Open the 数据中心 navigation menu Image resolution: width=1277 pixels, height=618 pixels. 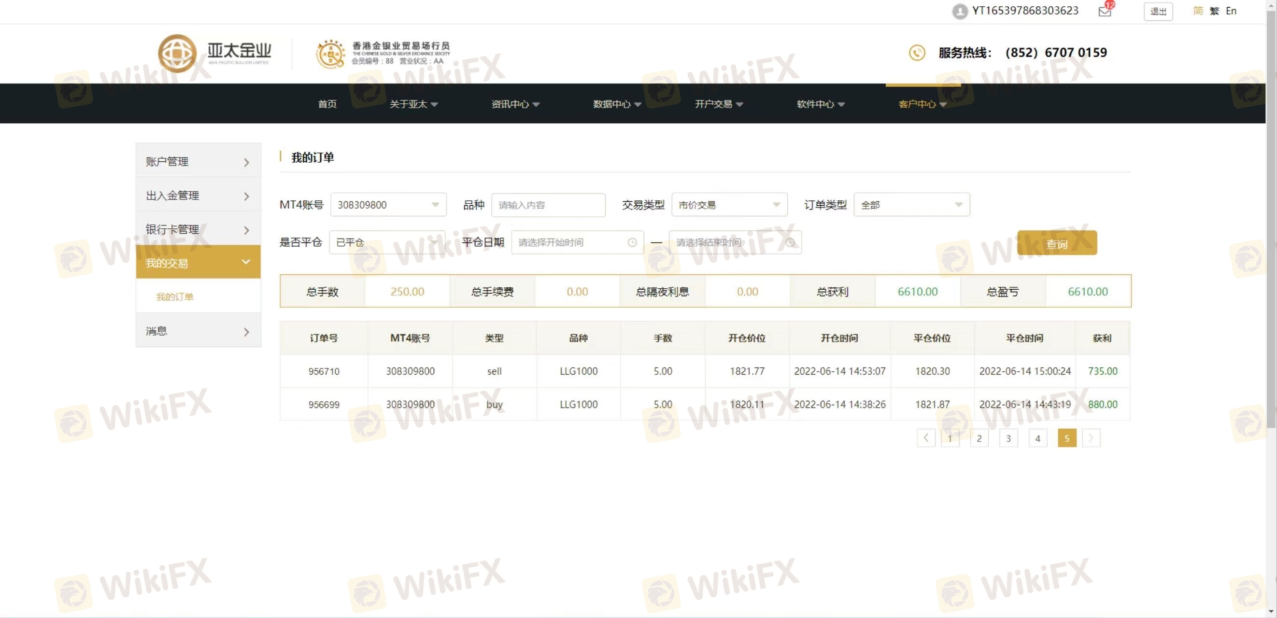pos(617,104)
